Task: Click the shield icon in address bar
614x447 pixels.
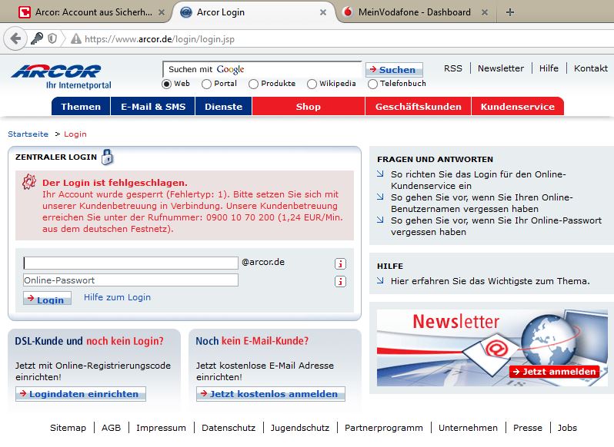Action: coord(52,38)
